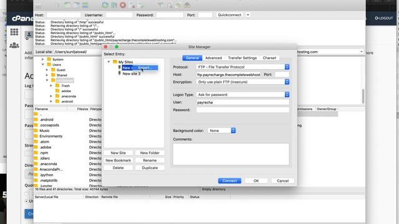
Task: Click the binoculars file search icon
Action: (x=187, y=5)
